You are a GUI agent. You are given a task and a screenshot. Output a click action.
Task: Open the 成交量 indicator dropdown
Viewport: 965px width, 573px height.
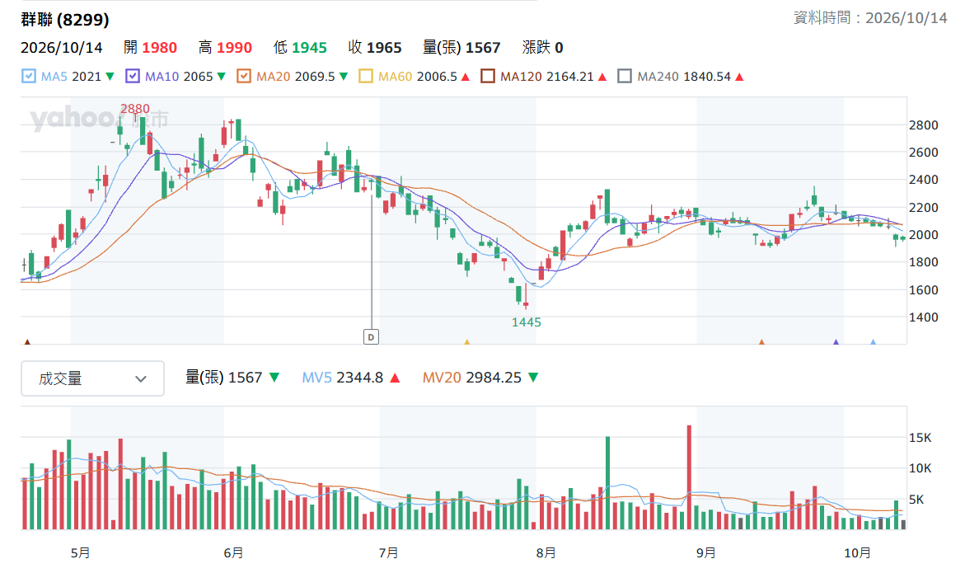(x=92, y=378)
